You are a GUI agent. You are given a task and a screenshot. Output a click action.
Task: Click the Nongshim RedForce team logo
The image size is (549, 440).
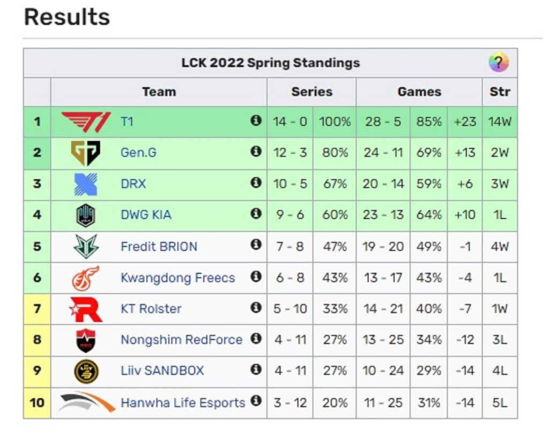(86, 340)
